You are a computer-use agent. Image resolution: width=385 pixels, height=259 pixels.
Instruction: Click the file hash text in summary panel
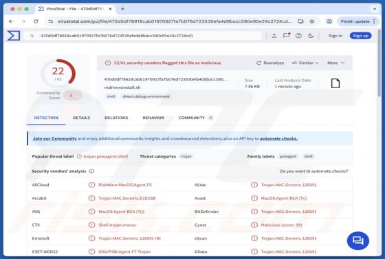tap(166, 79)
